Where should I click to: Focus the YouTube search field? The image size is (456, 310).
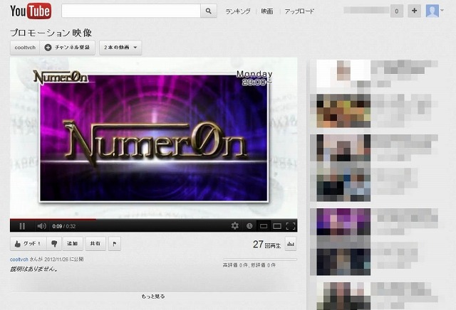point(131,11)
